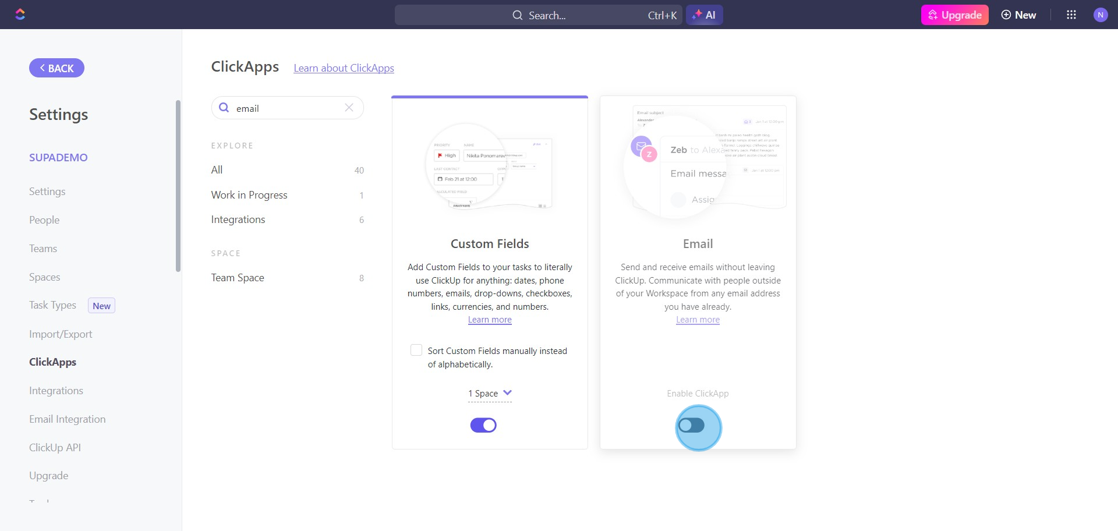Focus the ClickApps search field containing email
This screenshot has width=1118, height=531.
(x=288, y=108)
